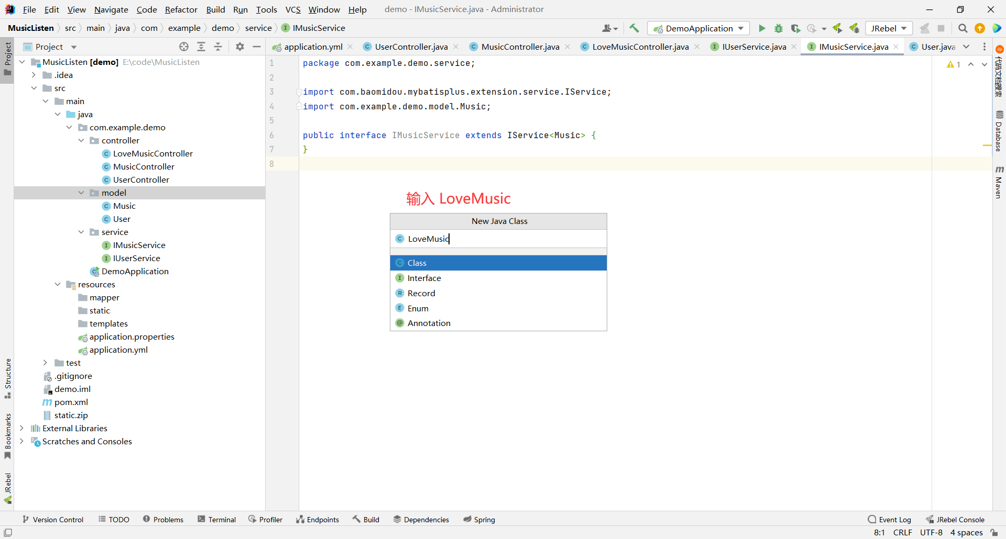Collapse all nodes in Project panel
Image resolution: width=1006 pixels, height=539 pixels.
(218, 47)
